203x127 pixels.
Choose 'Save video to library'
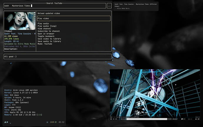pos(49,39)
